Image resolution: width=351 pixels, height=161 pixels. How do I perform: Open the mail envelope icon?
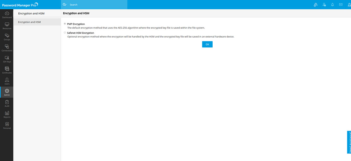pyautogui.click(x=341, y=5)
